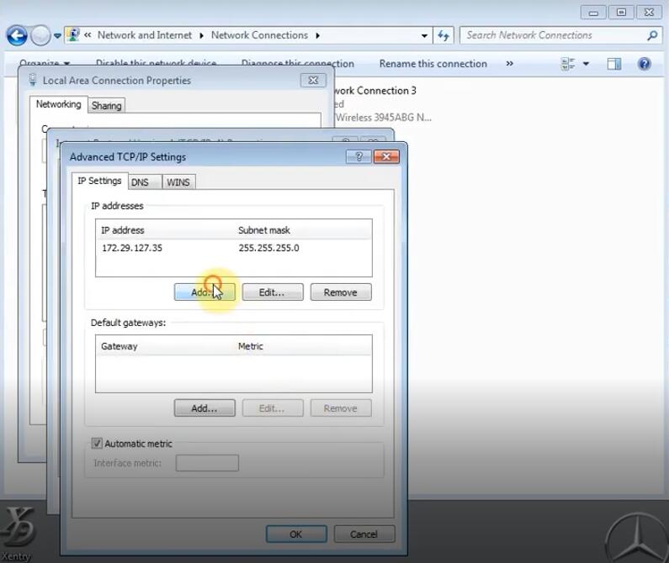This screenshot has width=669, height=563.
Task: Close the Advanced TCP/IP Settings dialog
Action: [x=386, y=157]
